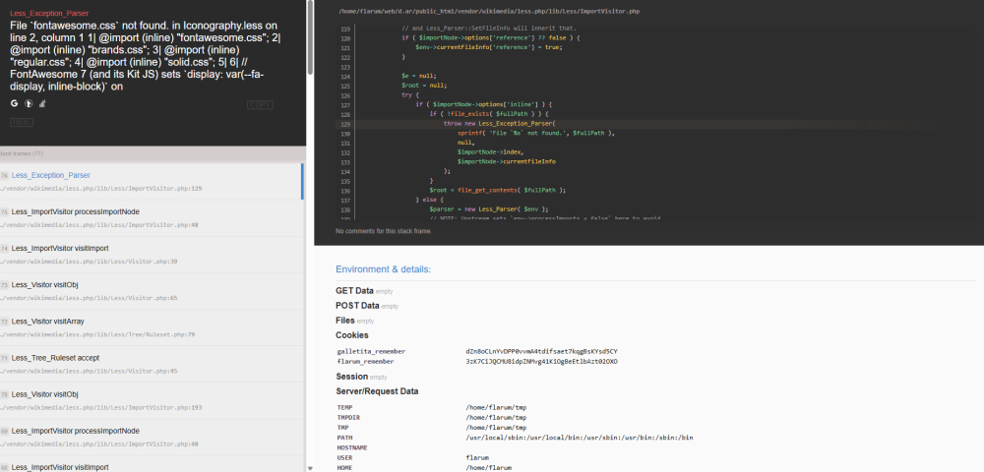The width and height of the screenshot is (984, 472).
Task: Search the error on DuckDuckGo via its icon
Action: click(x=29, y=103)
